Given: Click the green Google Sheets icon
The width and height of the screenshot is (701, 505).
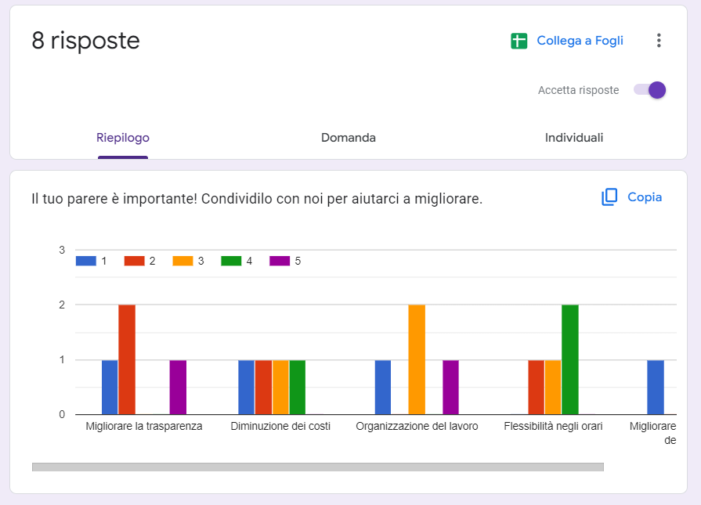Looking at the screenshot, I should click(519, 41).
